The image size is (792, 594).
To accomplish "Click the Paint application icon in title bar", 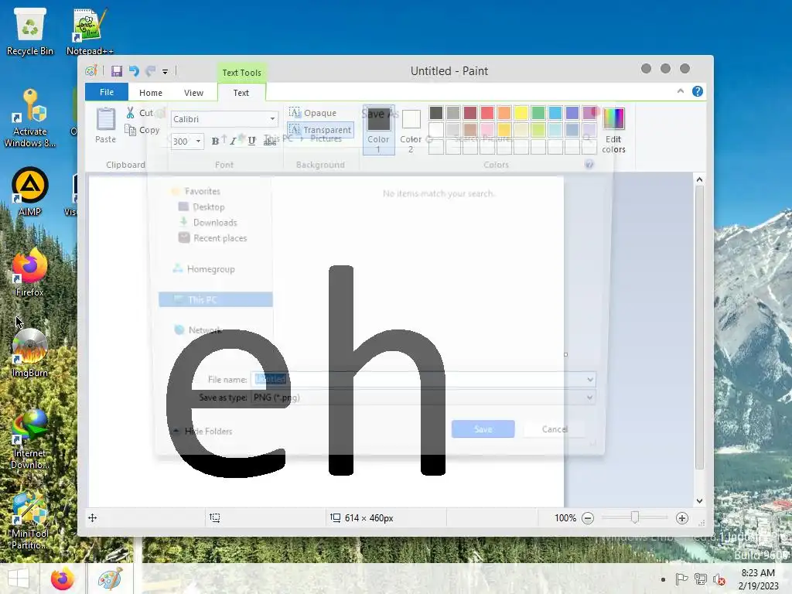I will pos(91,70).
